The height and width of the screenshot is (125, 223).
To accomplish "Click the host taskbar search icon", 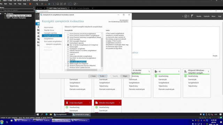I will [7, 122].
